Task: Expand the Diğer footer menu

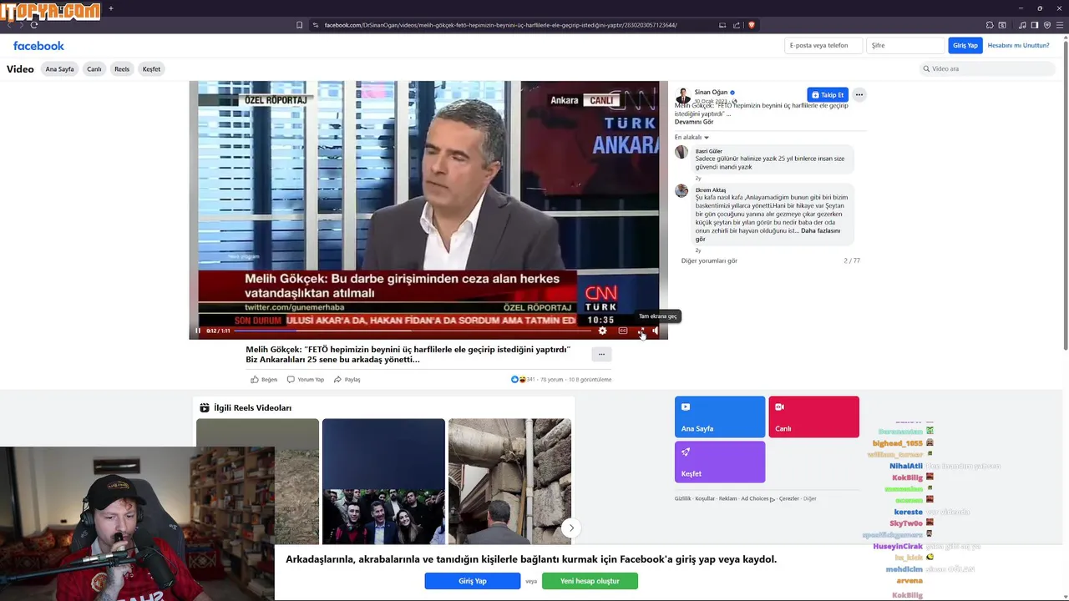Action: click(x=810, y=498)
